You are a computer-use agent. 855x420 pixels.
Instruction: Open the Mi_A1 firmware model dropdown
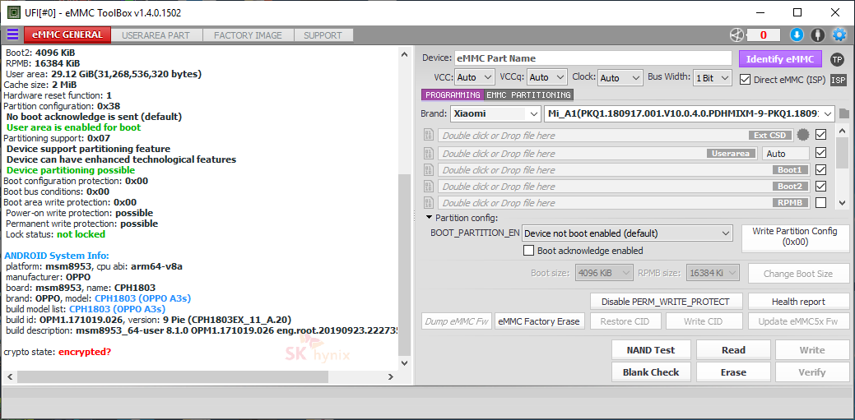[x=690, y=114]
